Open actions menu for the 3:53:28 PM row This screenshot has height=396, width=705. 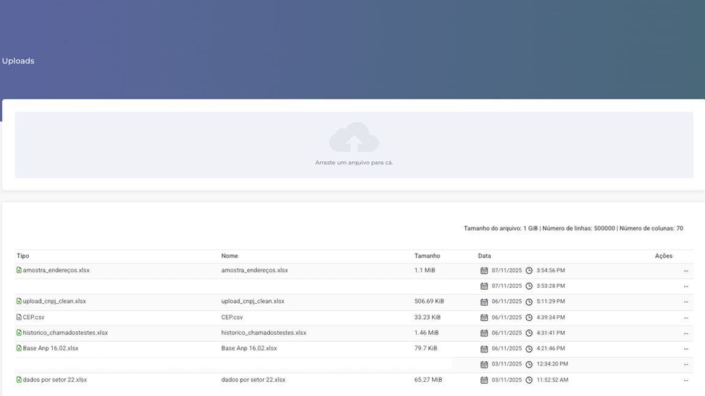(x=685, y=286)
